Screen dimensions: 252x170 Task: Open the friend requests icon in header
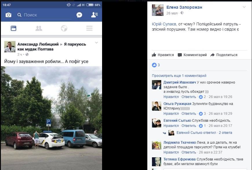click(x=94, y=15)
